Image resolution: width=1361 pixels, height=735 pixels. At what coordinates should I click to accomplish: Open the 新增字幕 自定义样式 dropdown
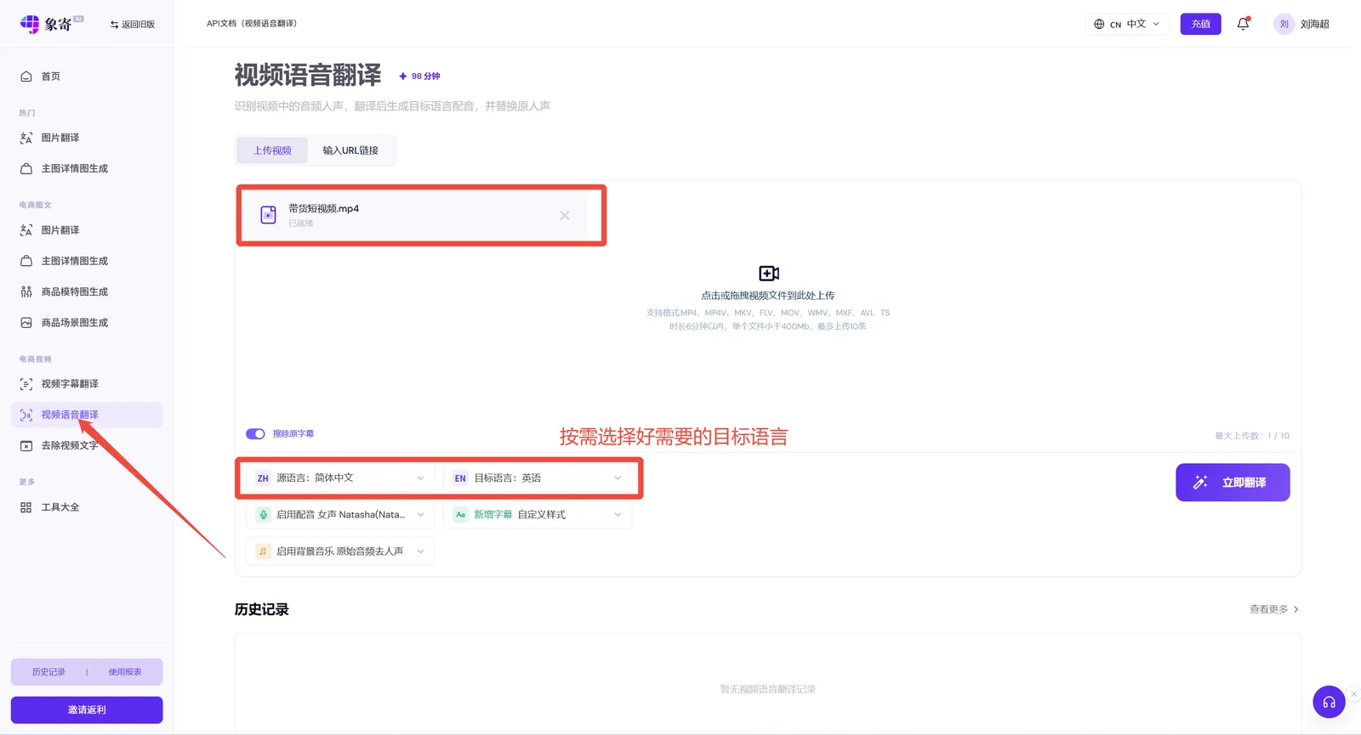(538, 515)
